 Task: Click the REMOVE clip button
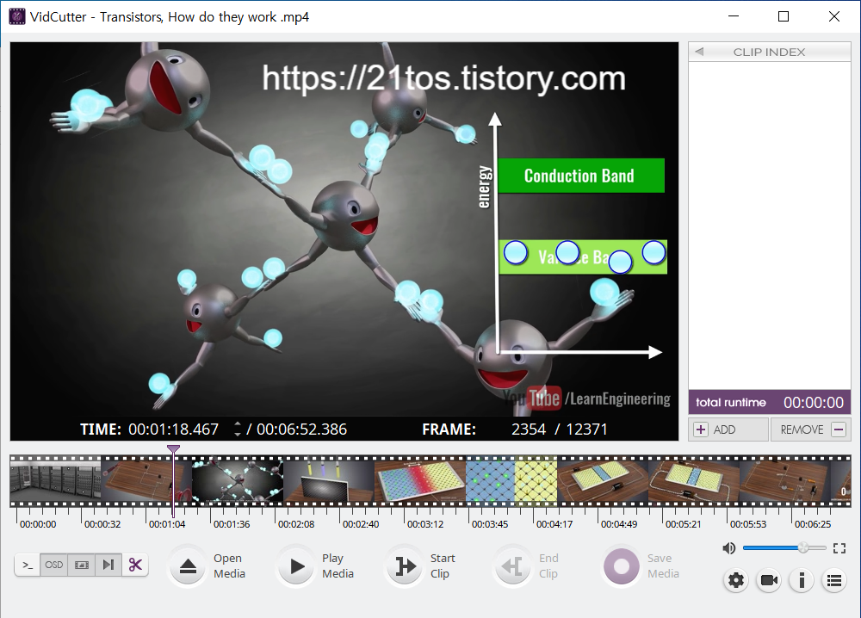tap(811, 430)
